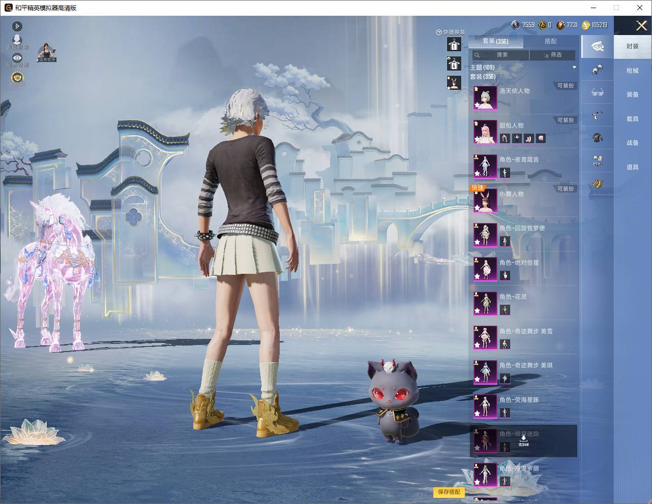Screen dimensions: 652x504
Task: Click the gold gear badge icon
Action: (x=18, y=78)
